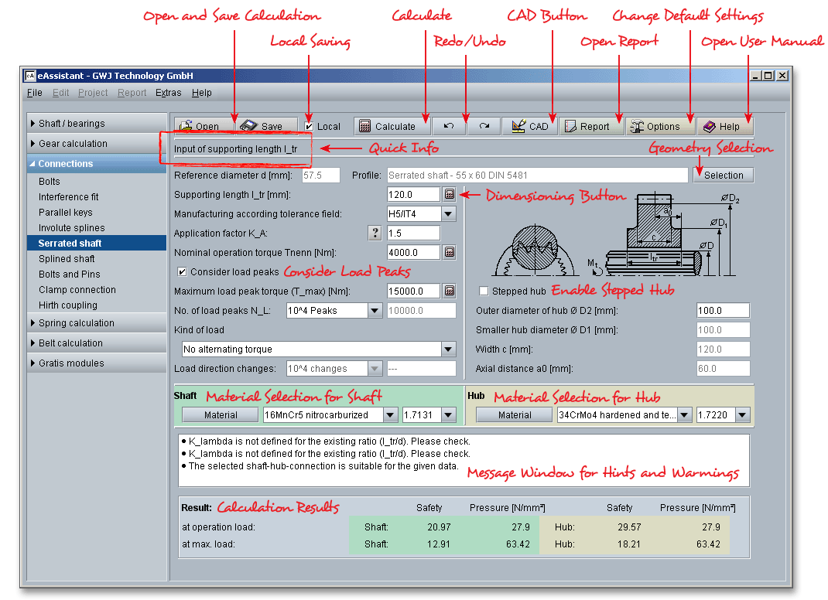Screen dimensions: 828x600
Task: Click the maximum torque 15000.0 input field
Action: (x=413, y=291)
